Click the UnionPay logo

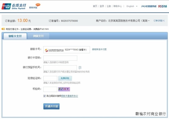click(x=6, y=6)
